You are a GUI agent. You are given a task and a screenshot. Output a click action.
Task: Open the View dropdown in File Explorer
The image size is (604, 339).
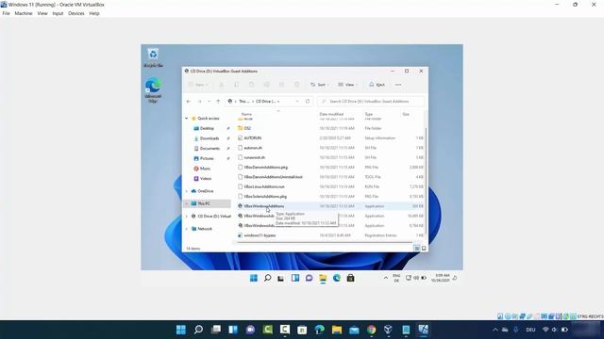pyautogui.click(x=347, y=85)
